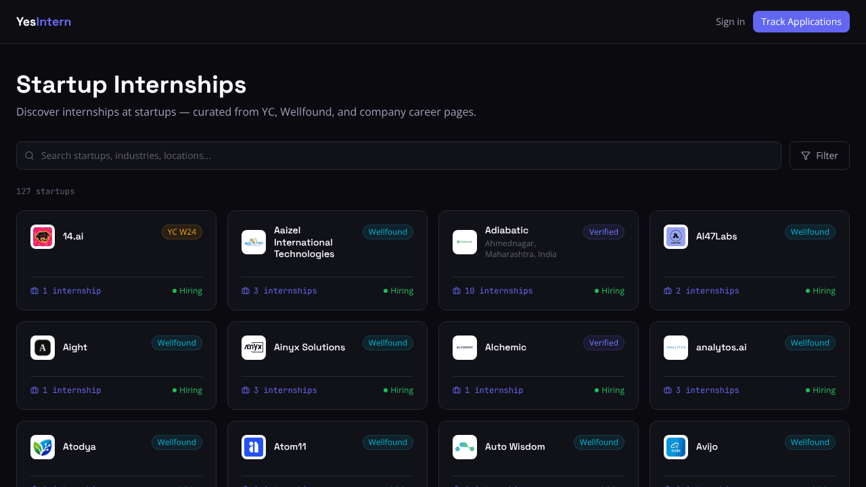Click briefcase icon on analytos.ai card

tap(668, 390)
